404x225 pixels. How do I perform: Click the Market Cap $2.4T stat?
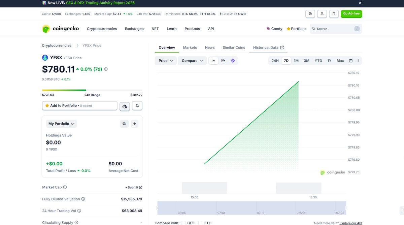coord(113,14)
